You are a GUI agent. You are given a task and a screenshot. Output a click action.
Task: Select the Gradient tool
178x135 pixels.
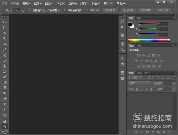(x=5, y=82)
